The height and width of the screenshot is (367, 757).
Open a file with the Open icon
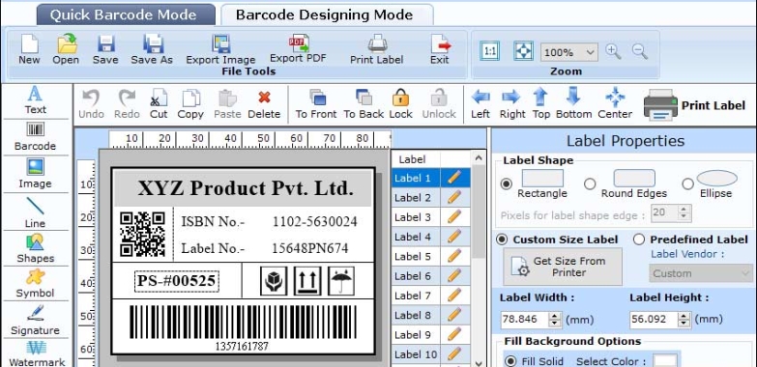click(x=66, y=49)
